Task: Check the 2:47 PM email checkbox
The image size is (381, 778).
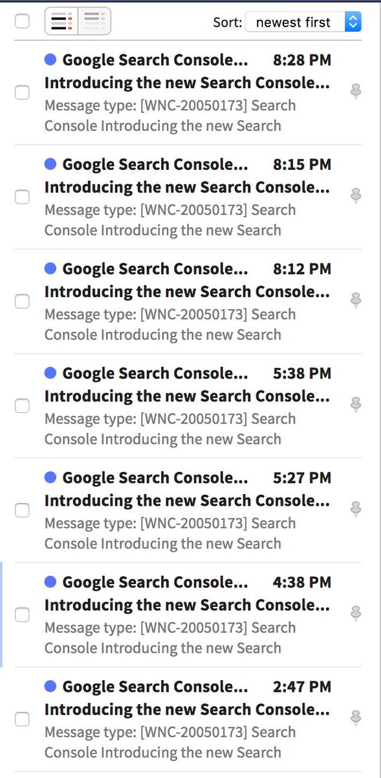Action: point(22,718)
